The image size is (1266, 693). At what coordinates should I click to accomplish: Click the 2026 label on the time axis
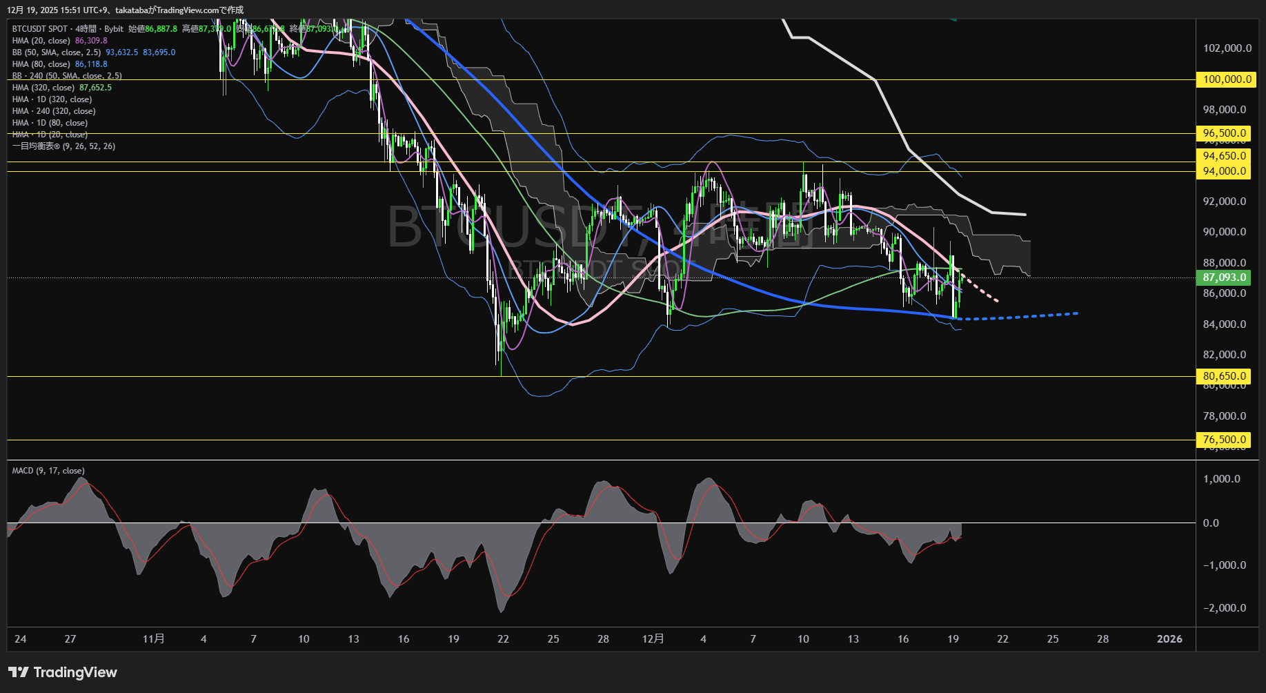[x=1169, y=639]
